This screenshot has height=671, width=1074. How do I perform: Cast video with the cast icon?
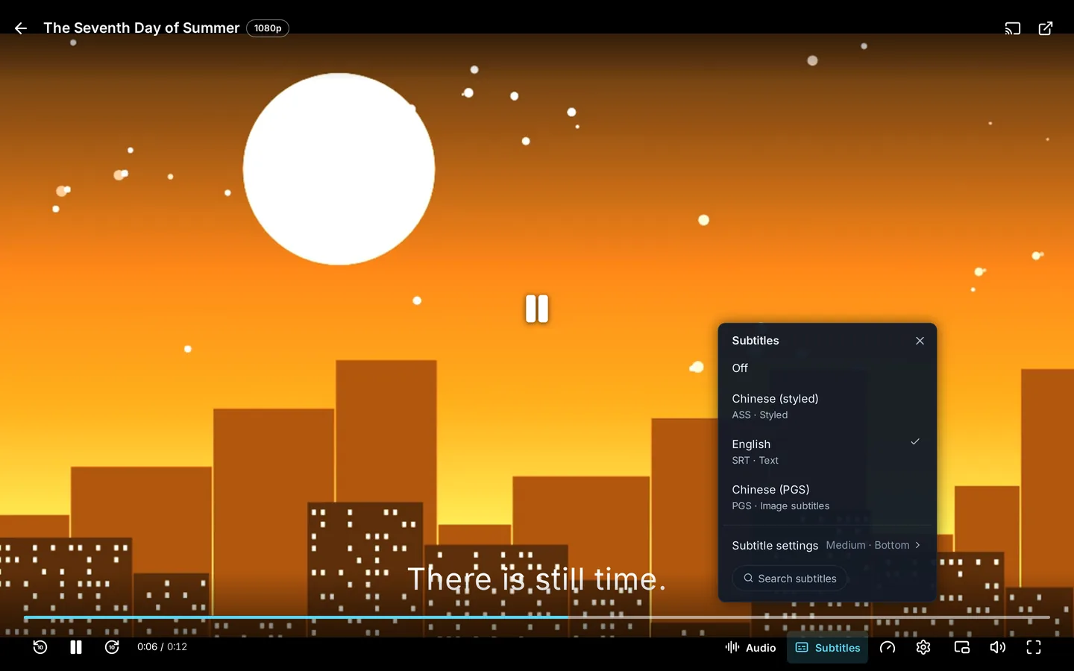tap(1012, 28)
